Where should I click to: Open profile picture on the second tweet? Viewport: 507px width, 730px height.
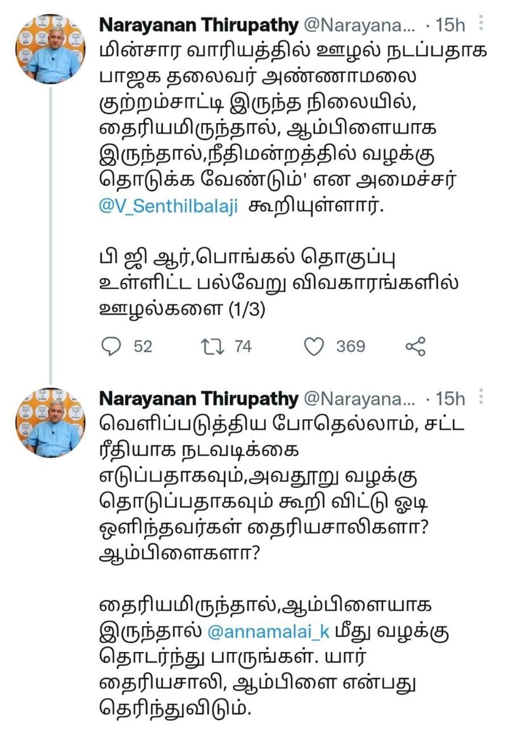(50, 422)
